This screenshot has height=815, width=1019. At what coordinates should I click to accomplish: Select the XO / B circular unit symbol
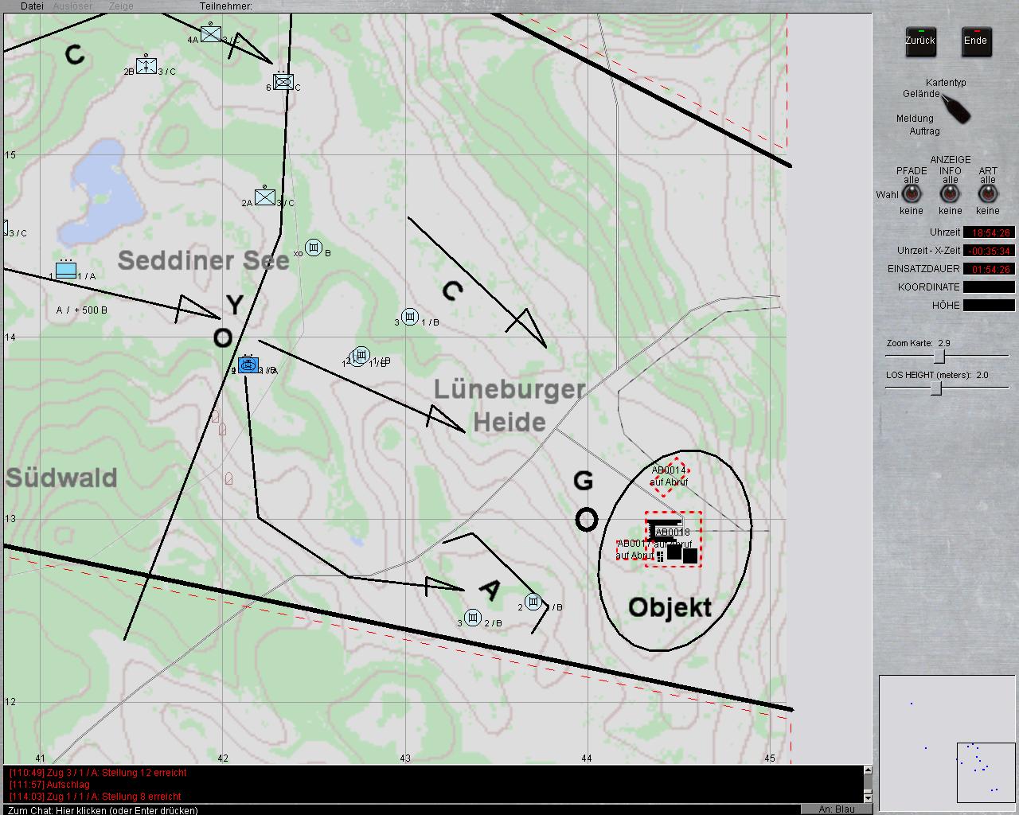coord(314,248)
